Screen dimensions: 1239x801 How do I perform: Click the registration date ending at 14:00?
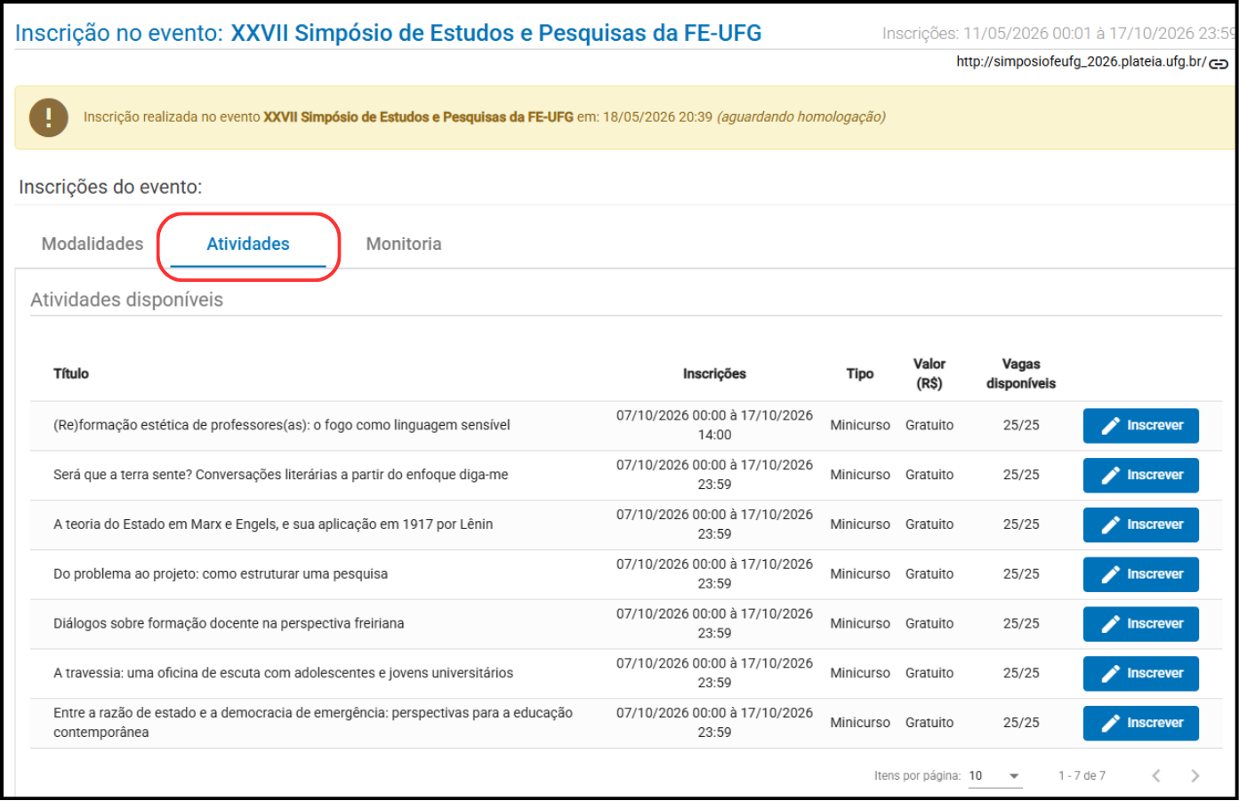tap(714, 426)
